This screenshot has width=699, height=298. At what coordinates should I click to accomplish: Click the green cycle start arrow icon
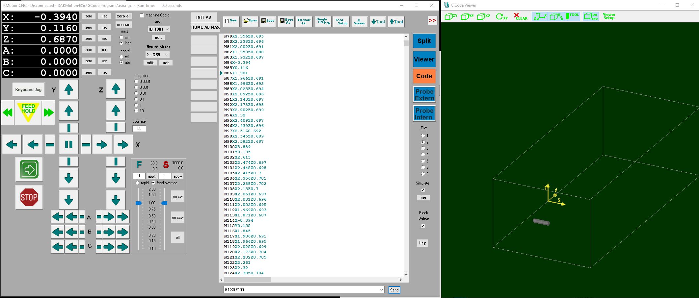coord(29,169)
